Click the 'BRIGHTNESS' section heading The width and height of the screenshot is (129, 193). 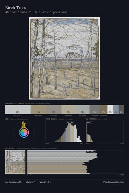pos(51,119)
